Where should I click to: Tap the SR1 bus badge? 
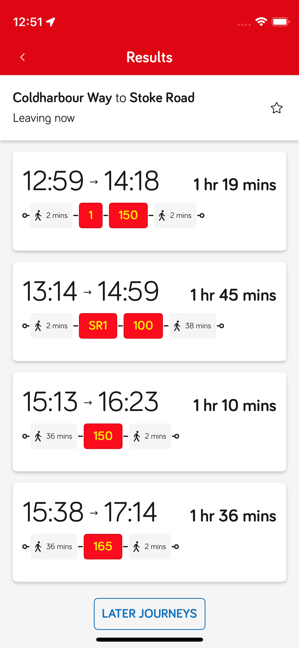click(x=98, y=326)
